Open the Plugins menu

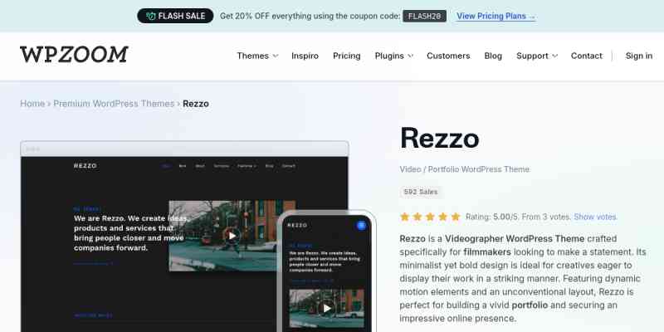tap(389, 56)
